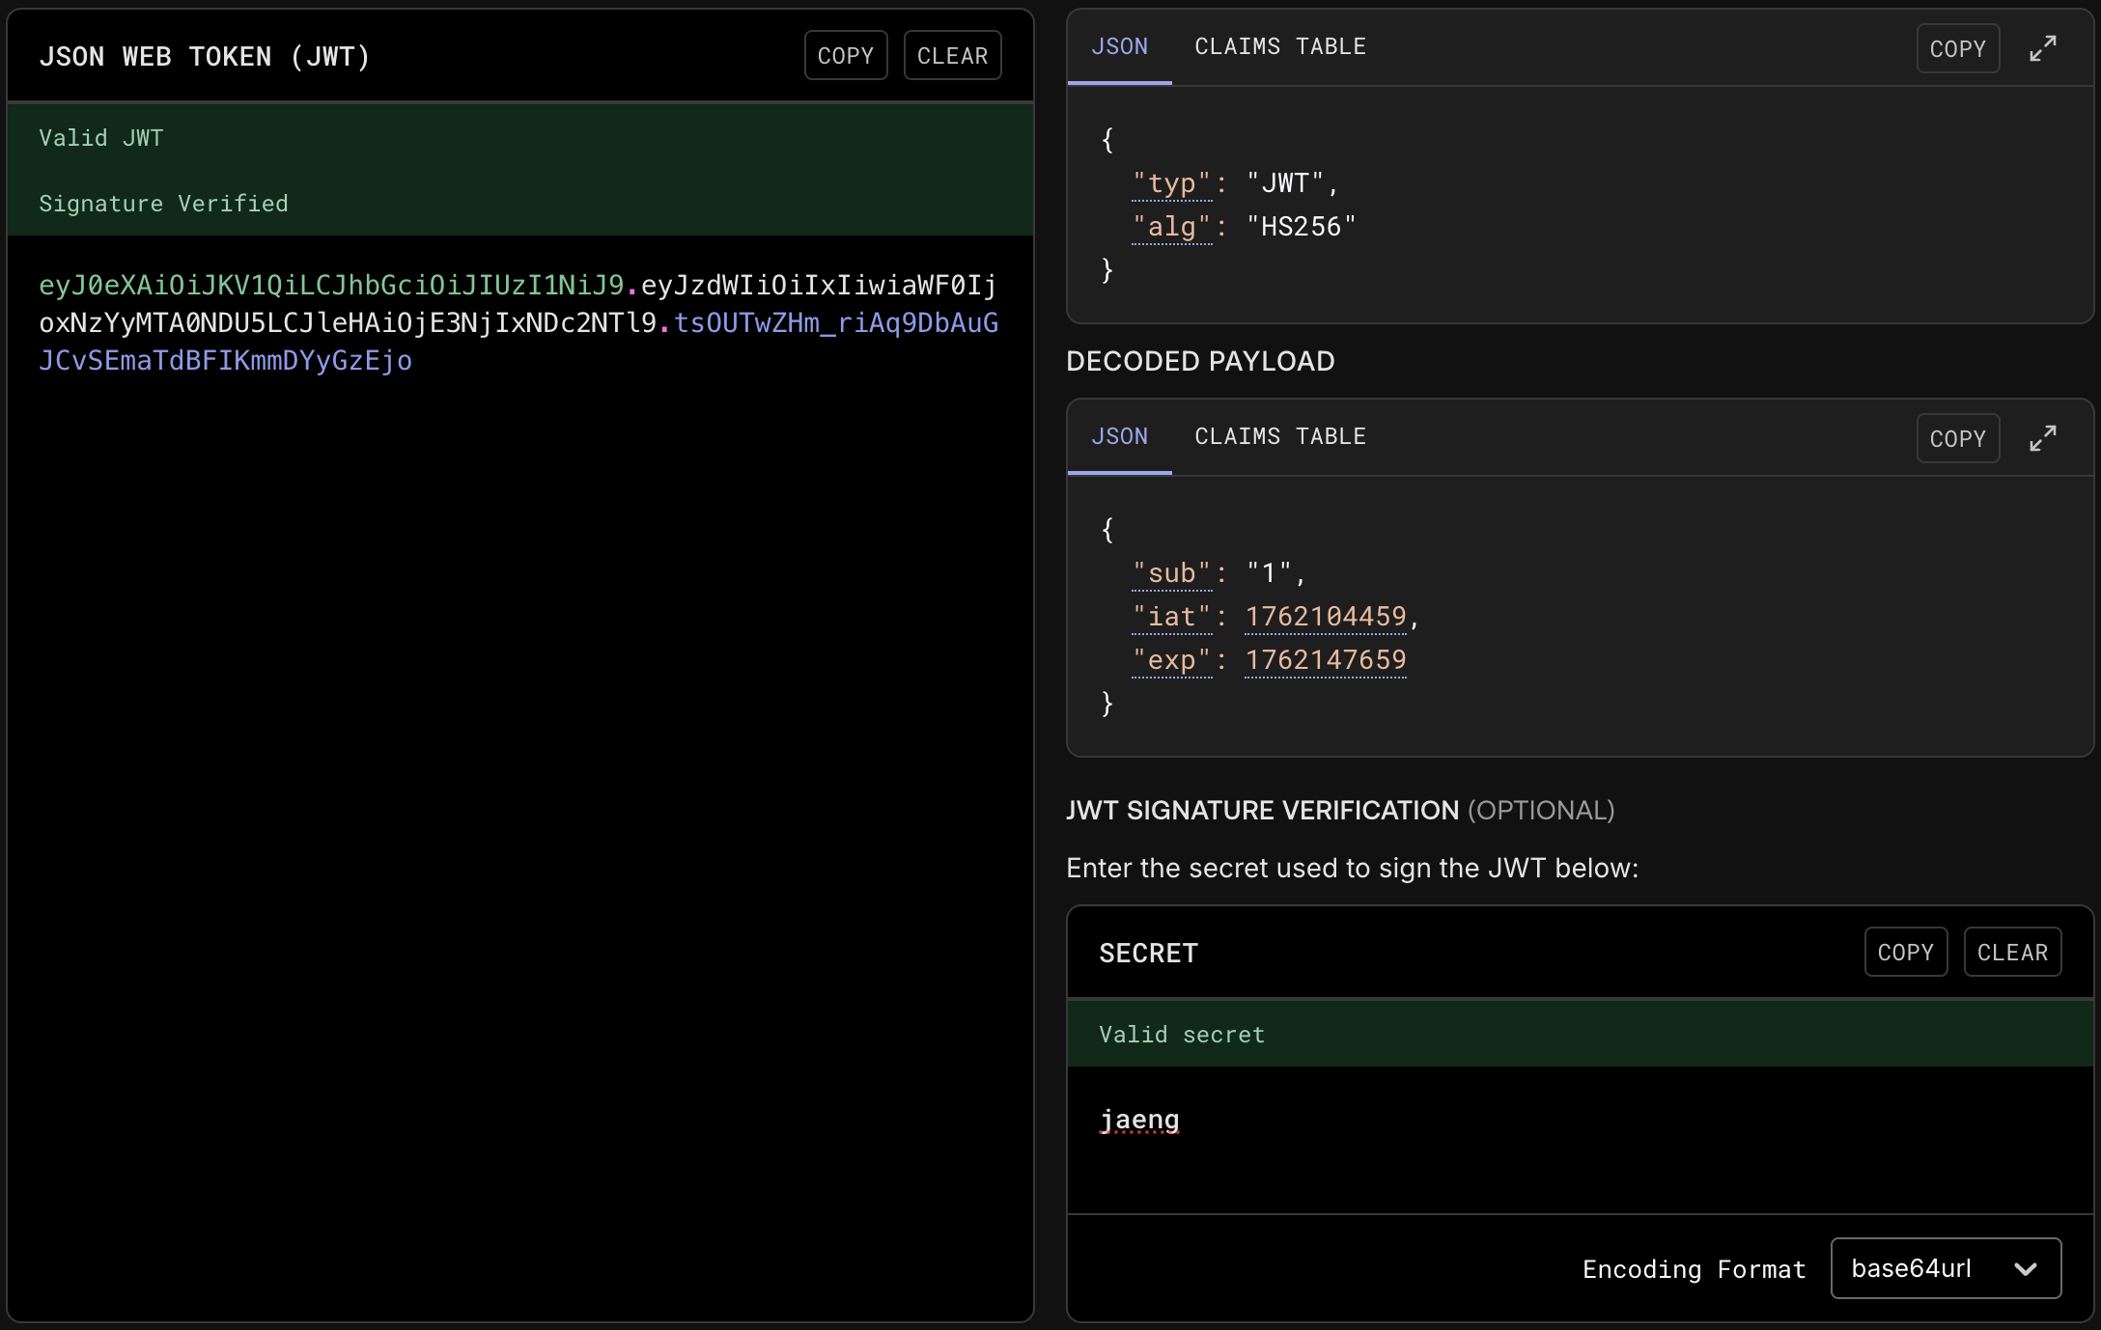This screenshot has width=2101, height=1330.
Task: Click the "alg" key in header
Action: [x=1171, y=227]
